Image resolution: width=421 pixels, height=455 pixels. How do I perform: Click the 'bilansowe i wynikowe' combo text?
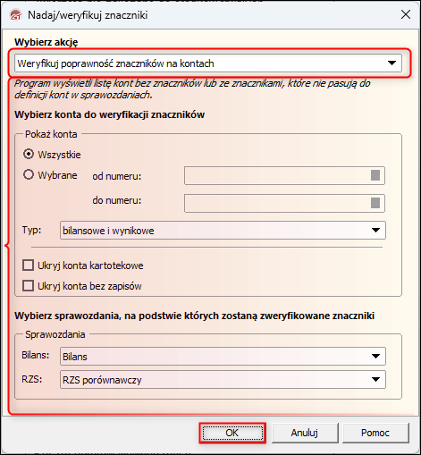(108, 231)
